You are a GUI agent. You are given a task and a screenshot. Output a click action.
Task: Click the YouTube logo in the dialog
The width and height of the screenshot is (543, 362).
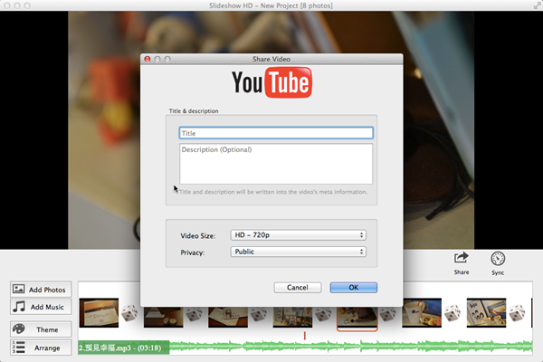point(271,82)
